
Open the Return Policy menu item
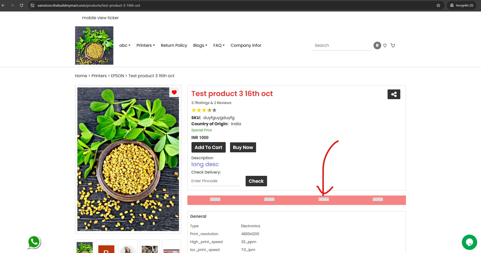(174, 45)
